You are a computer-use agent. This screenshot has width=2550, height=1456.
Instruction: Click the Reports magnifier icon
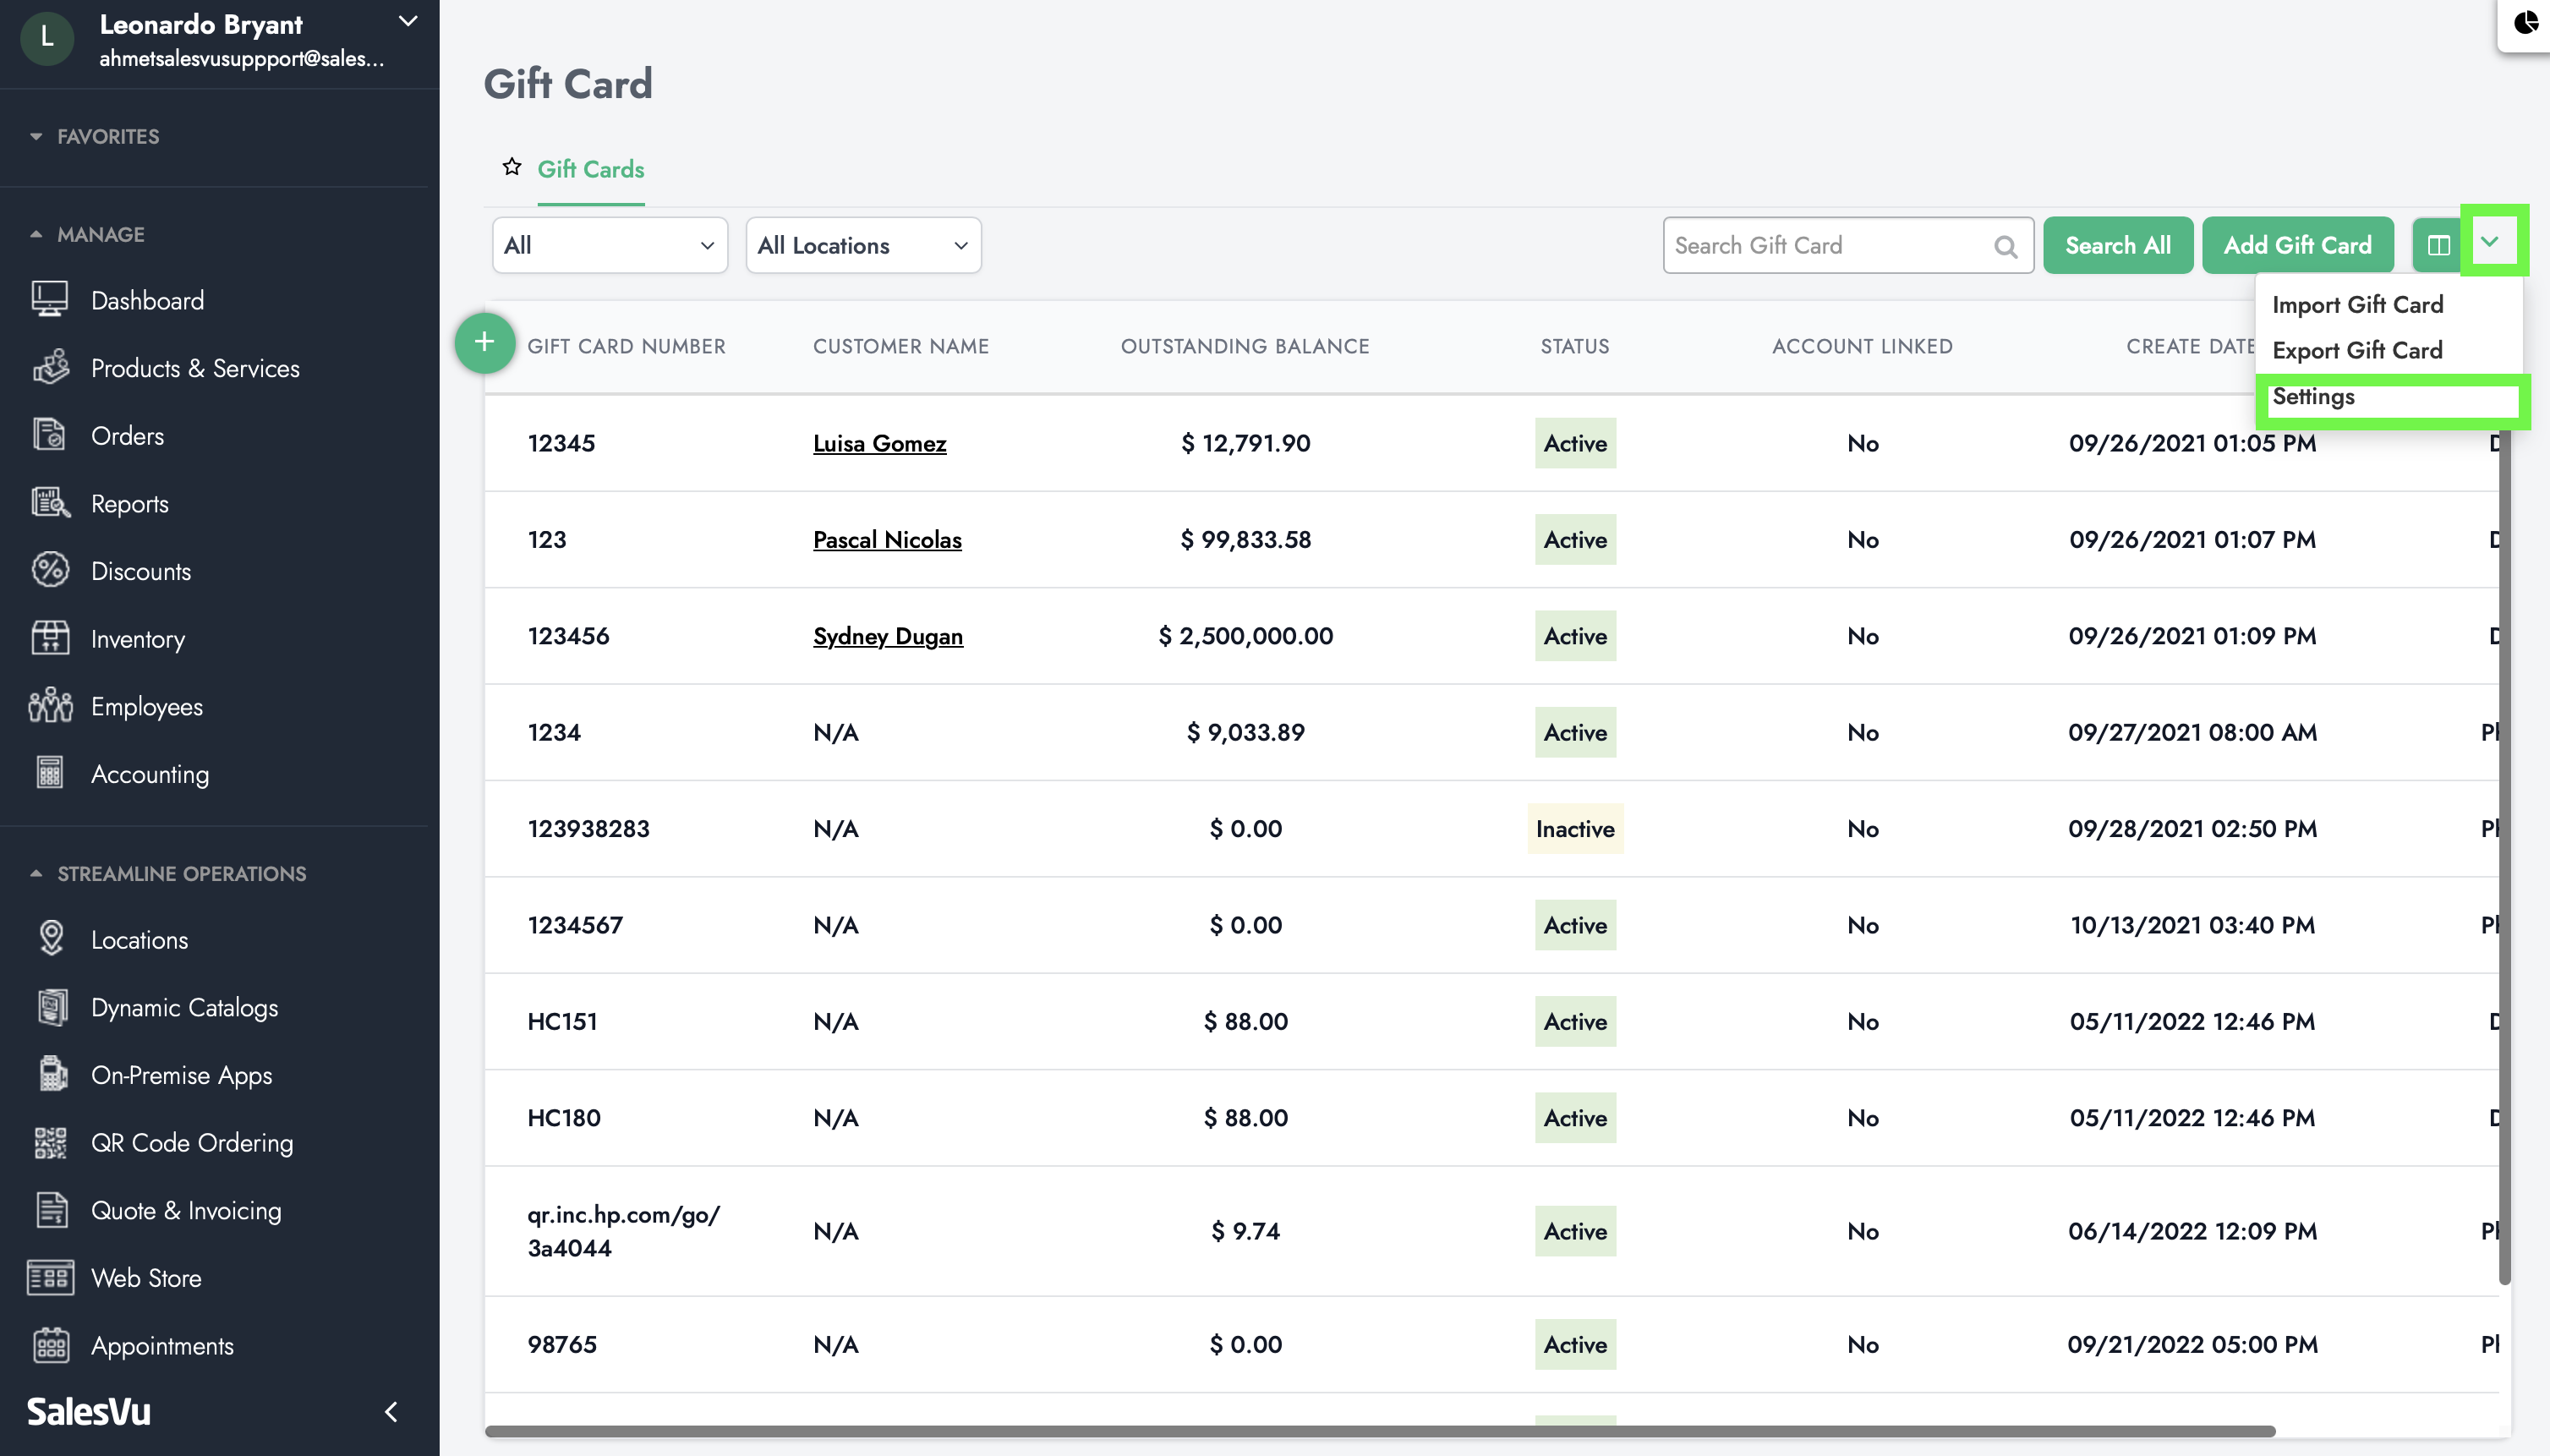coord(50,503)
